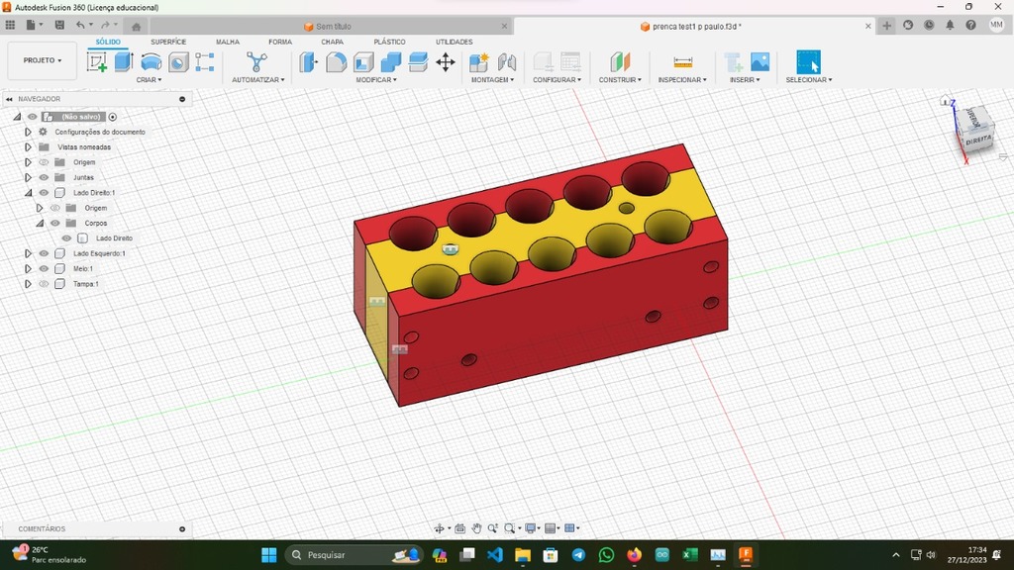Viewport: 1014px width, 570px height.
Task: Select the Revolve tool
Action: [151, 62]
